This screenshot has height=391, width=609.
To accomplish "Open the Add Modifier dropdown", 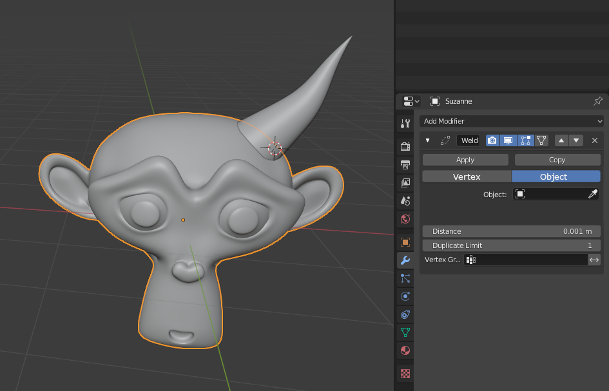I will pyautogui.click(x=512, y=121).
